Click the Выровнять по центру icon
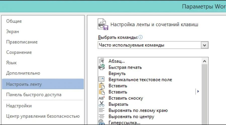The height and width of the screenshot is (125, 226). point(101,116)
